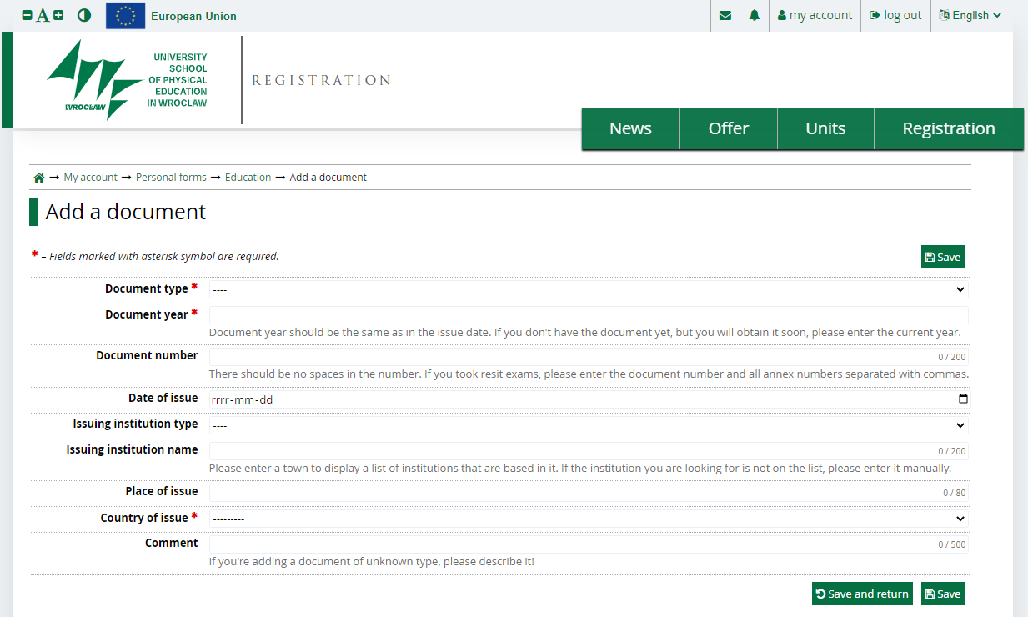1028x617 pixels.
Task: Open the Offer menu tab
Action: point(729,128)
